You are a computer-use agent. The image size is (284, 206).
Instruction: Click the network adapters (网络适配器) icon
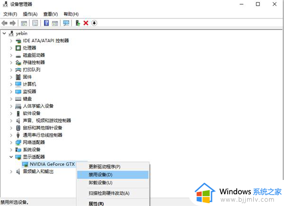click(18, 143)
